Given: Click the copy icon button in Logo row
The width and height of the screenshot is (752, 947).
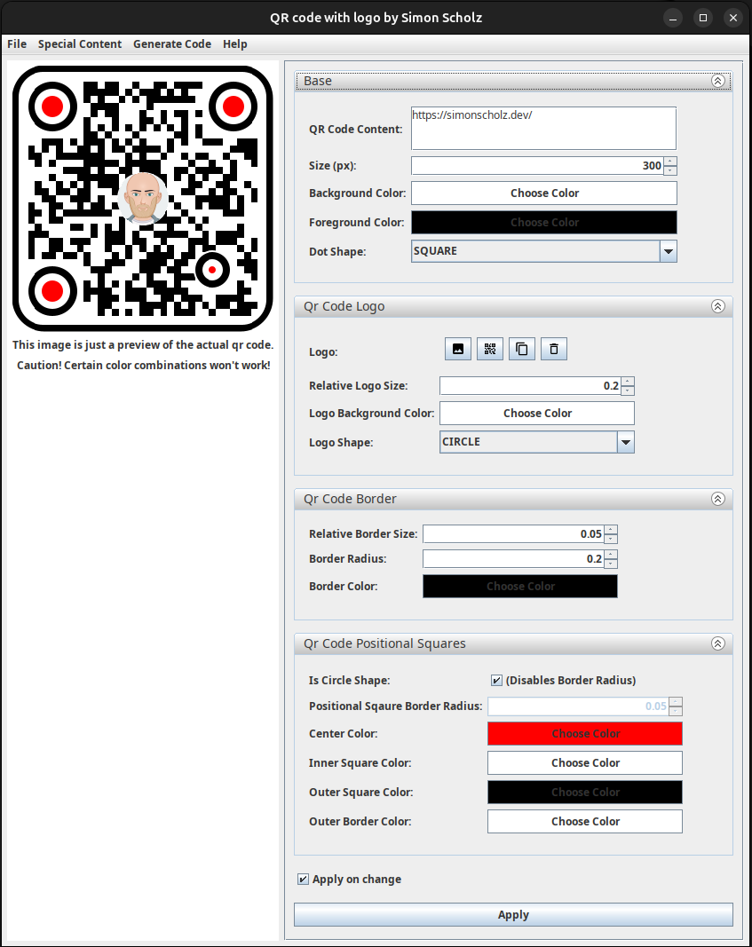Looking at the screenshot, I should pos(522,349).
